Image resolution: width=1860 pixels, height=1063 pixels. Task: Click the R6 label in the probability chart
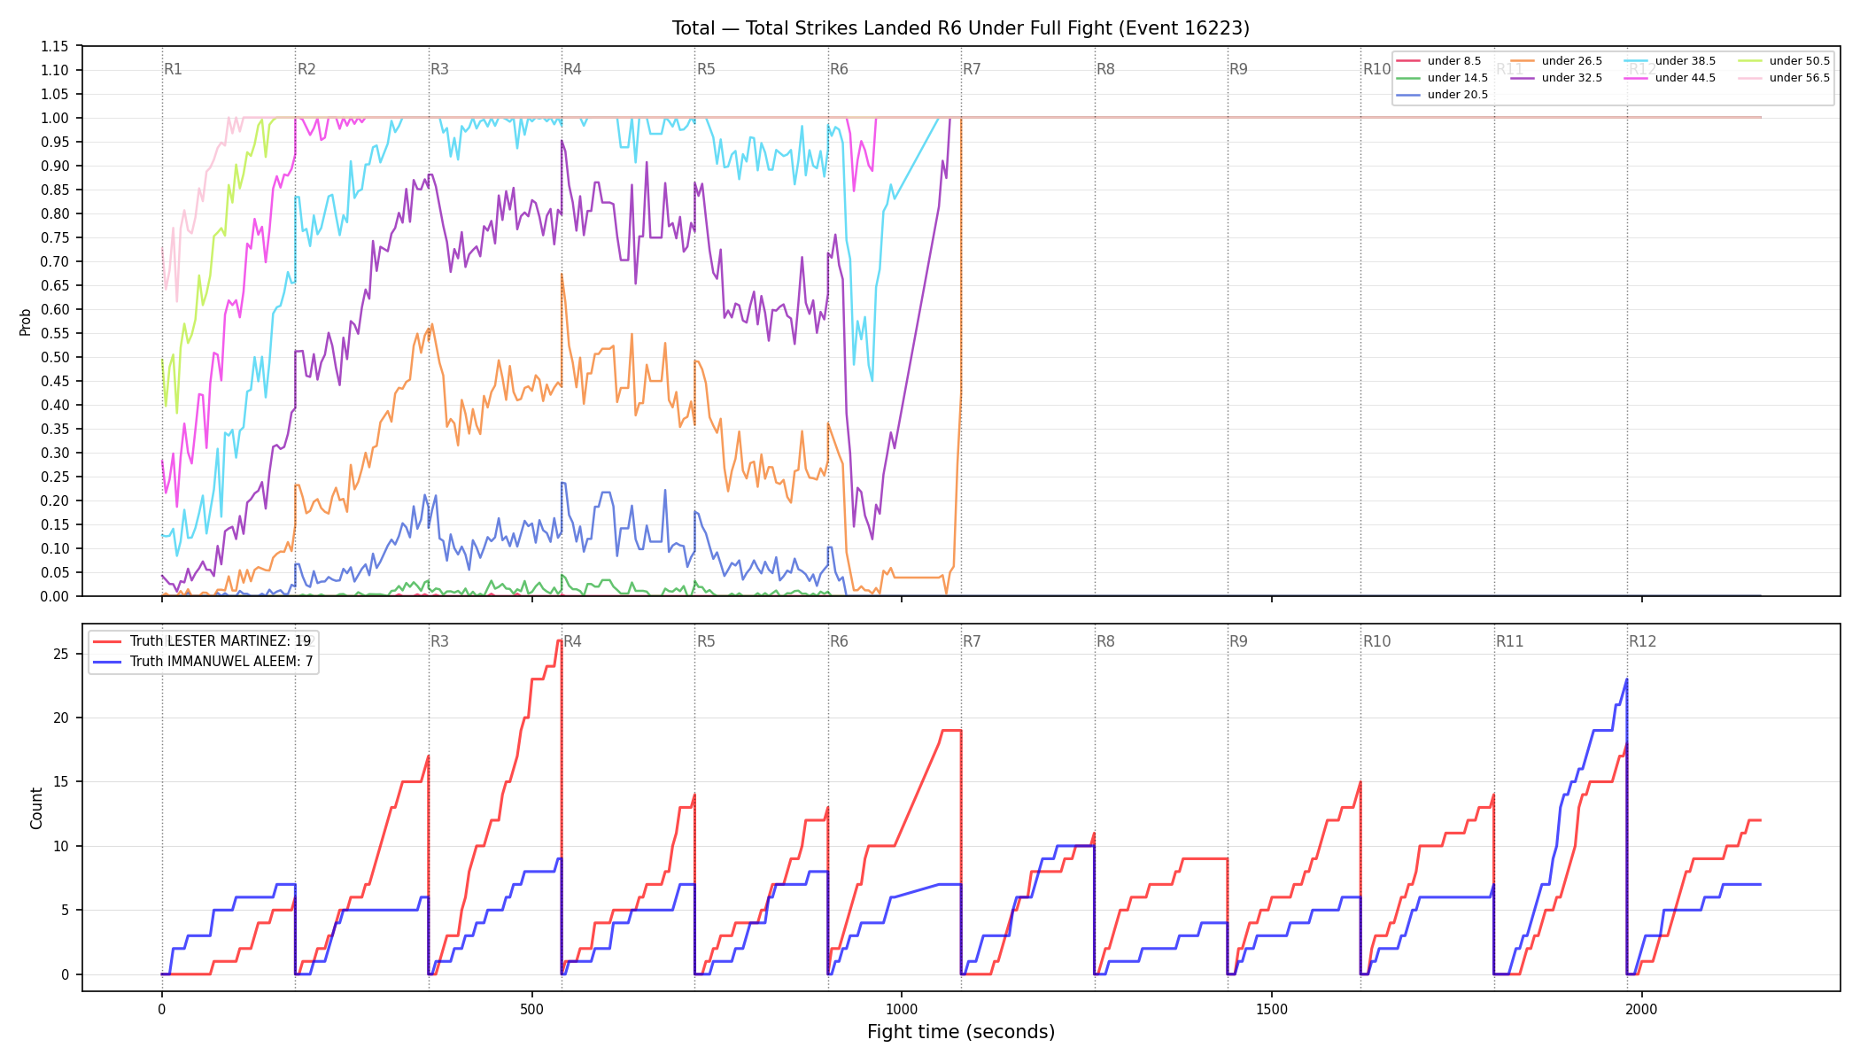point(839,69)
